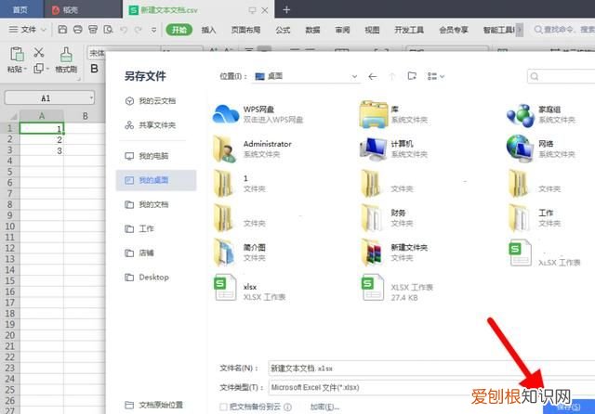The image size is (595, 414).
Task: Open the 计算机 (Computer) item
Action: pos(393,149)
